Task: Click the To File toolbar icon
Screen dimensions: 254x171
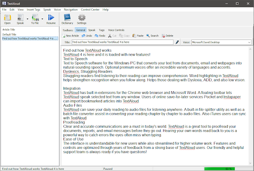Action: click(x=35, y=19)
